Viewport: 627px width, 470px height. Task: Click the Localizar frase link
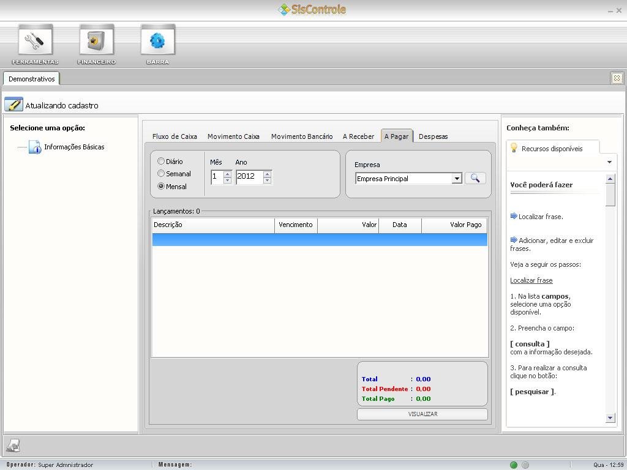[531, 280]
